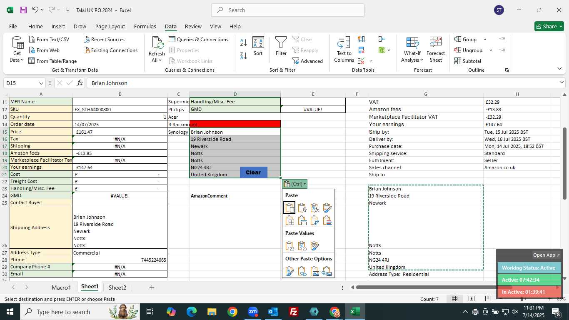Click the blue Clear button on the sheet
569x320 pixels.
[253, 172]
